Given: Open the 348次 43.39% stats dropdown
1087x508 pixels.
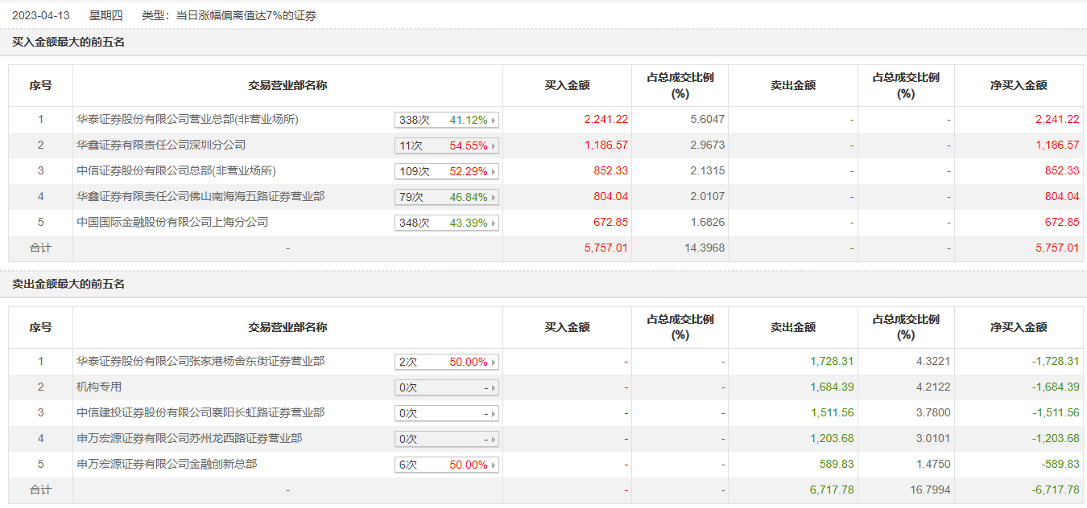Looking at the screenshot, I should pos(447,223).
